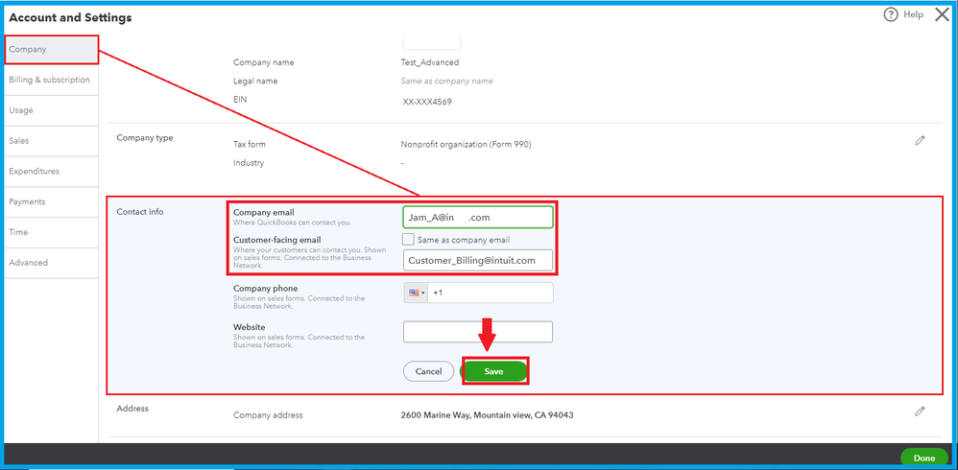This screenshot has width=958, height=470.
Task: Open Billing & subscription settings tab
Action: 51,80
